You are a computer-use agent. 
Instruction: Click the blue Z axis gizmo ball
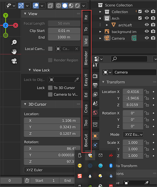(6, 25)
